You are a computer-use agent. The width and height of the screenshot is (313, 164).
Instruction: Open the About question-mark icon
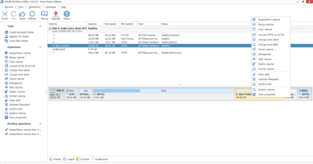[67, 14]
